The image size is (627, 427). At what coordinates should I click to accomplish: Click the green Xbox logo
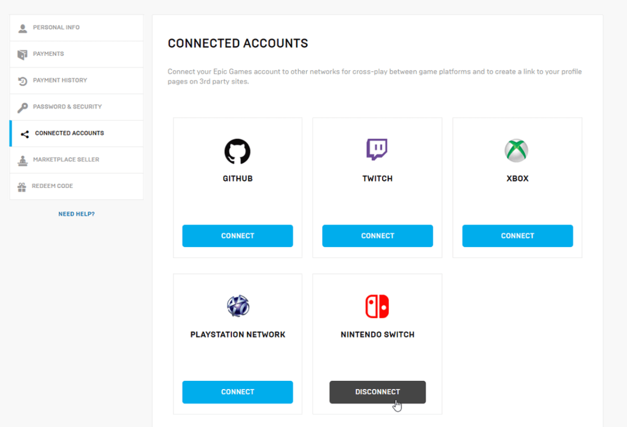[516, 150]
